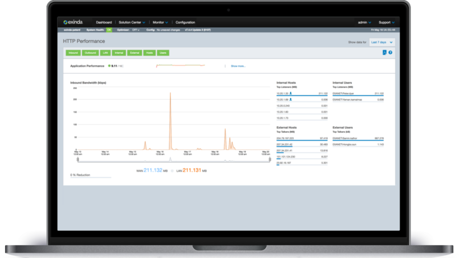Click Show more link for Application Performance
This screenshot has height=258, width=459.
[238, 66]
